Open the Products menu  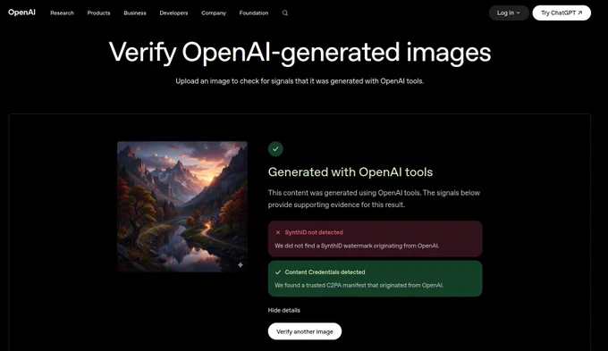98,13
